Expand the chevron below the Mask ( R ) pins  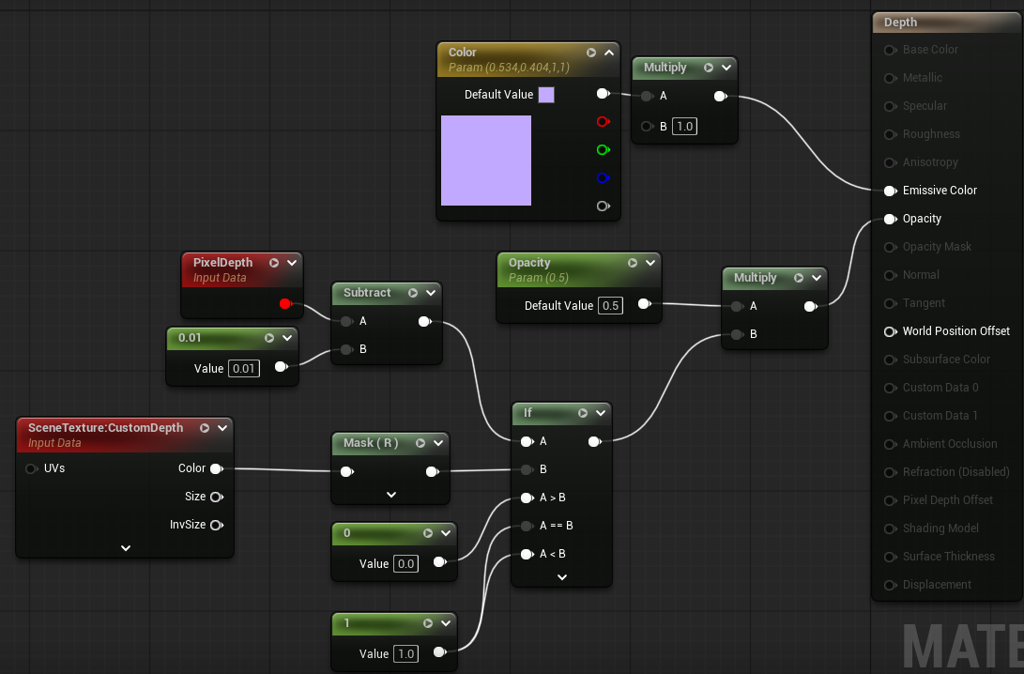tap(391, 495)
